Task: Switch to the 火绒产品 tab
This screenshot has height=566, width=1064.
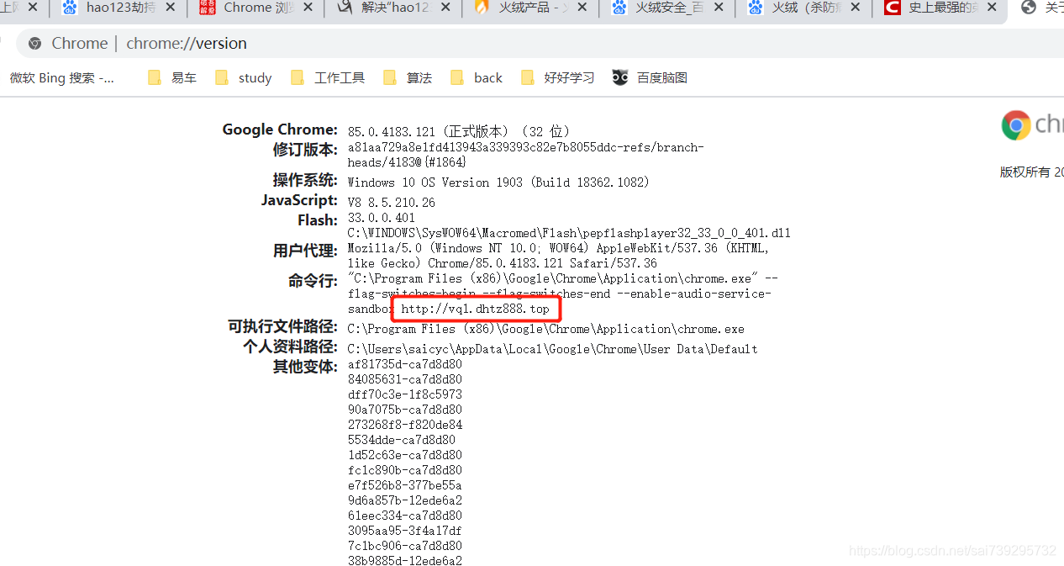Action: tap(529, 8)
